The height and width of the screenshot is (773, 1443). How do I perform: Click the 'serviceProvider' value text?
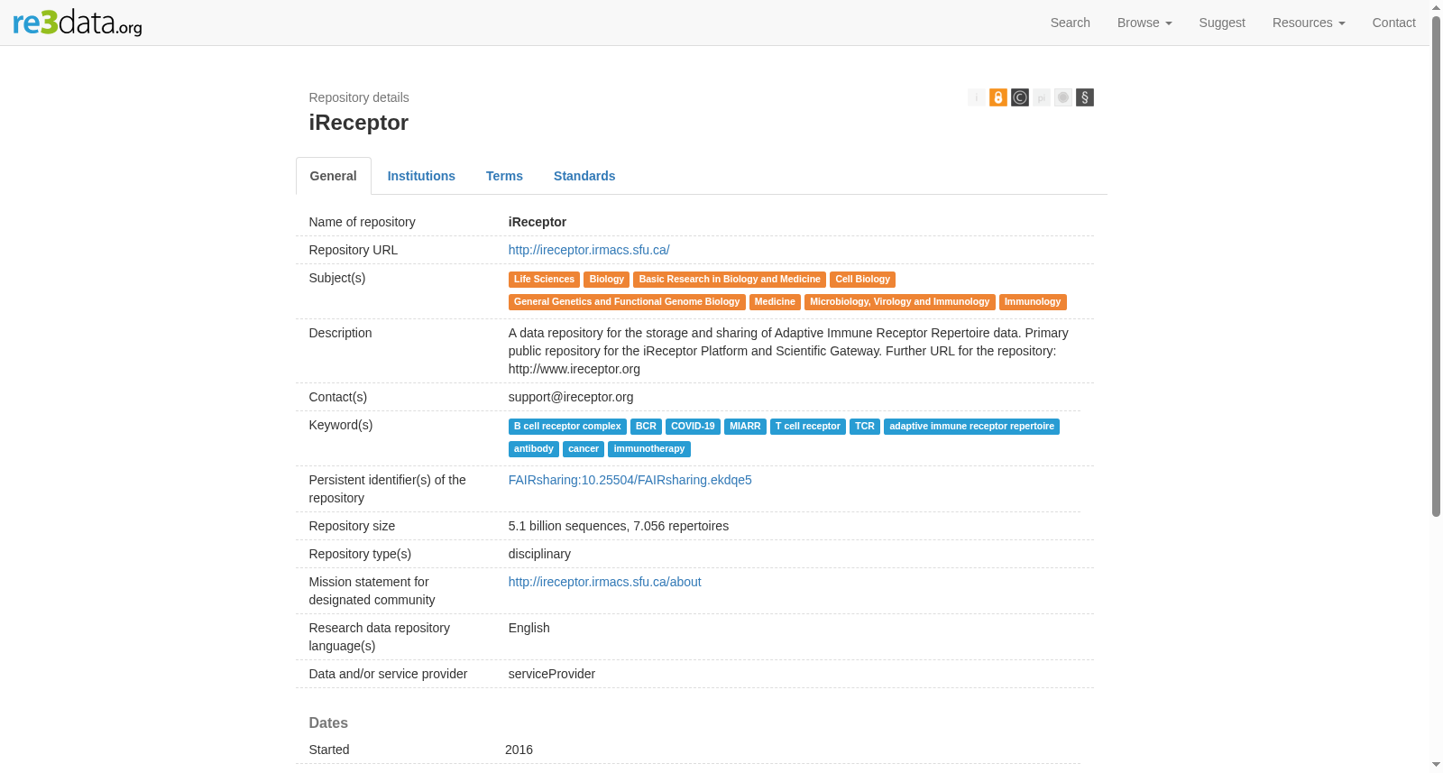(x=552, y=674)
